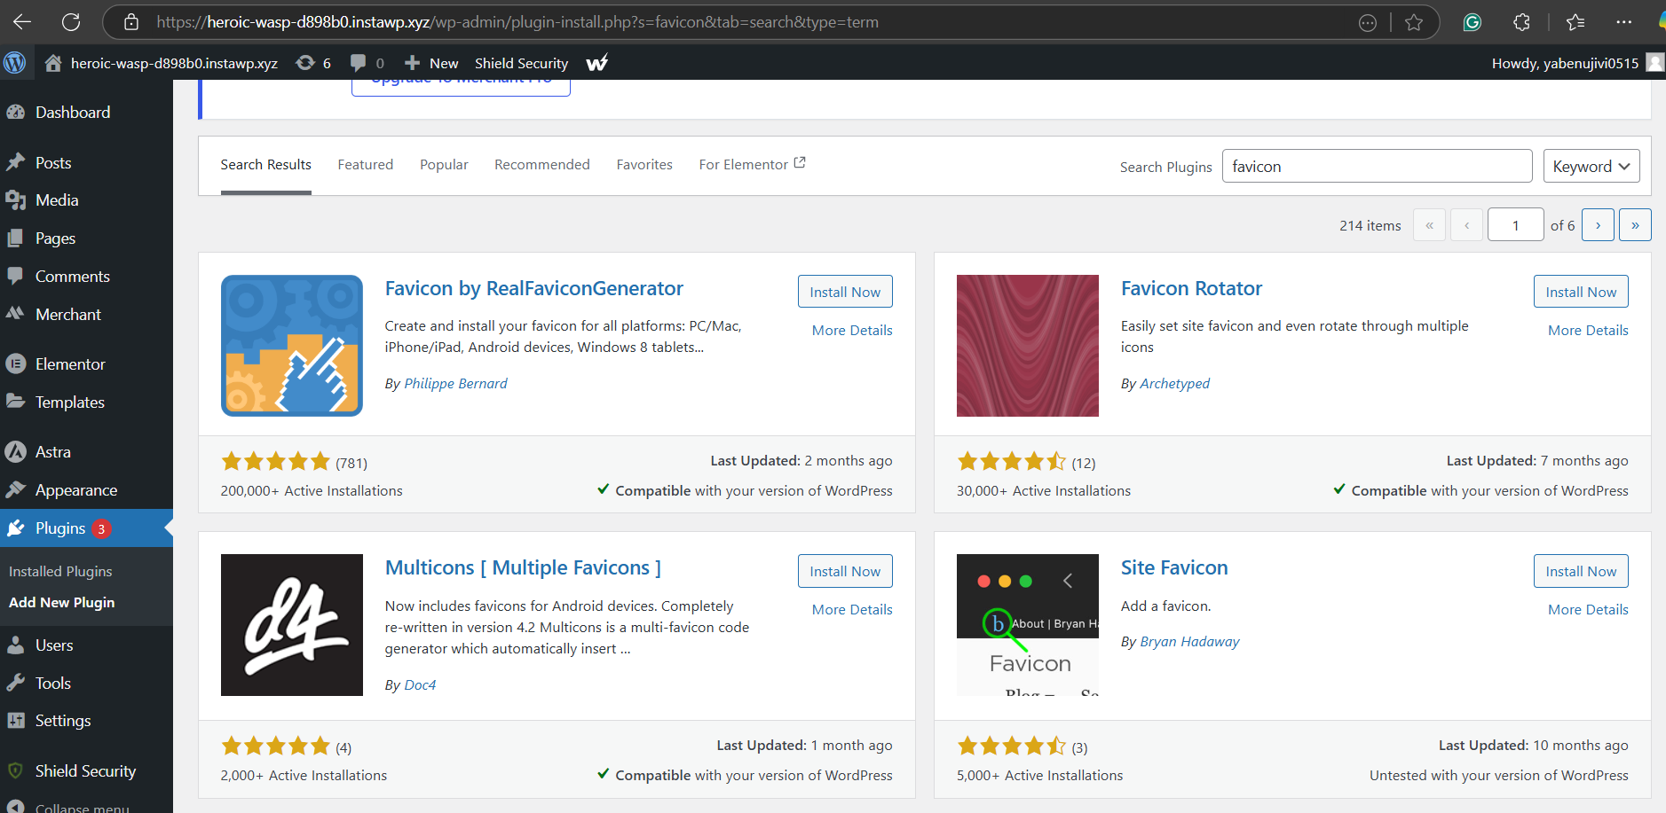1666x813 pixels.
Task: Open browser extensions puzzle icon
Action: 1522,22
